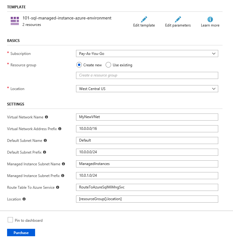Click the Managed Instance Subnet Name field
The width and height of the screenshot is (233, 239).
(x=147, y=164)
